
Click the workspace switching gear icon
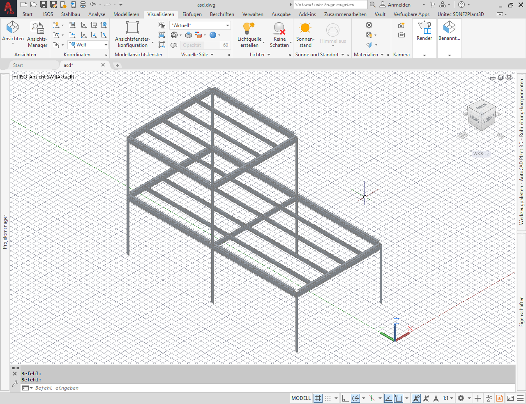pos(461,398)
